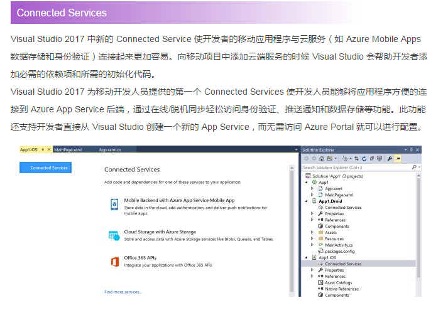This screenshot has height=315, width=448.
Task: Expand the Resources folder
Action: click(x=312, y=238)
